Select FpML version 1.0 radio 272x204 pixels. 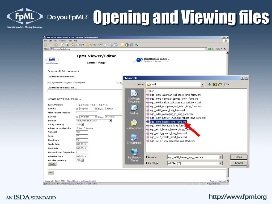(x=77, y=105)
